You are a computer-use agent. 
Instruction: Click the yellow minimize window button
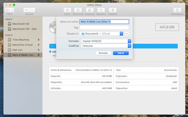pos(10,5)
